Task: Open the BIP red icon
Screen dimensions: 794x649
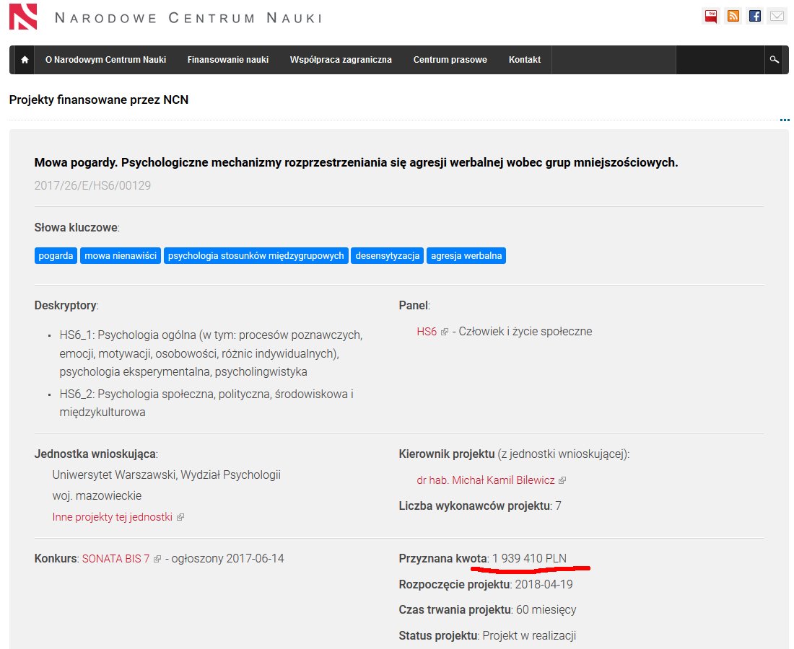Action: click(x=711, y=16)
